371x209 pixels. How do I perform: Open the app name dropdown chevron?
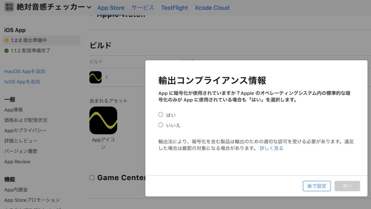(89, 7)
